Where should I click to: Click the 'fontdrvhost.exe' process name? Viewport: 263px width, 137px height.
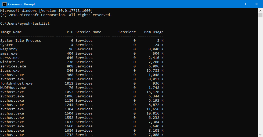[16, 83]
